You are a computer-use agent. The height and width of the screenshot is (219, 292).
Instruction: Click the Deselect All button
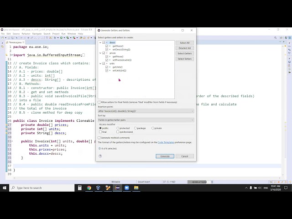[x=184, y=48]
